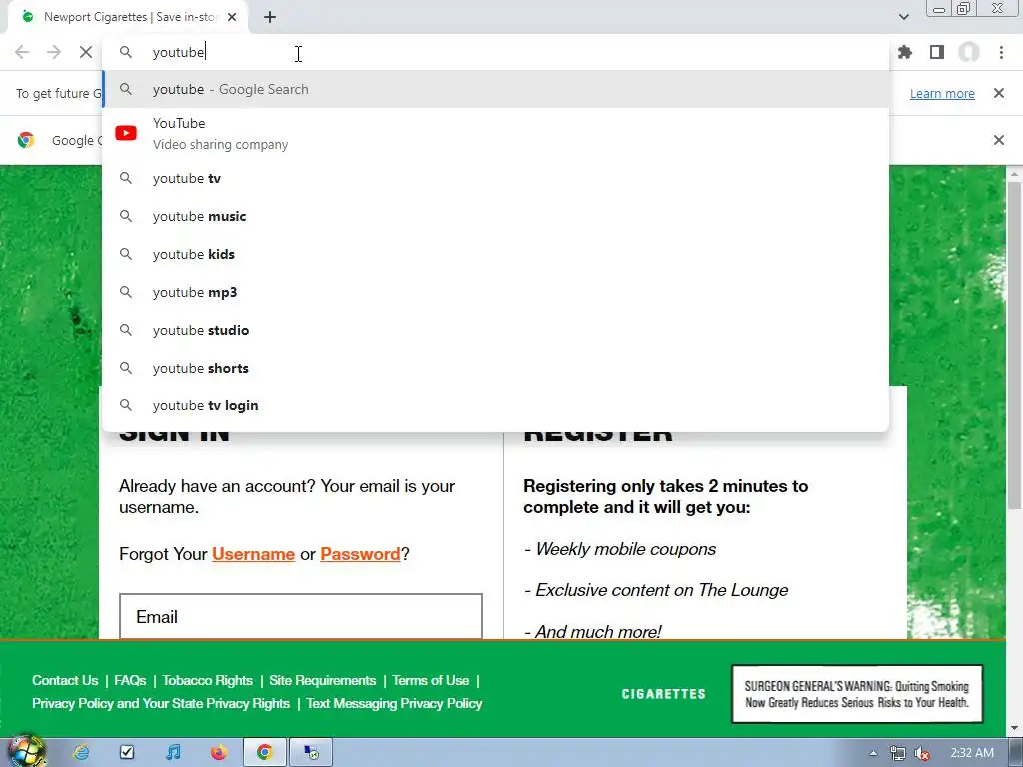
Task: Open the Contact Us footer link
Action: point(65,680)
